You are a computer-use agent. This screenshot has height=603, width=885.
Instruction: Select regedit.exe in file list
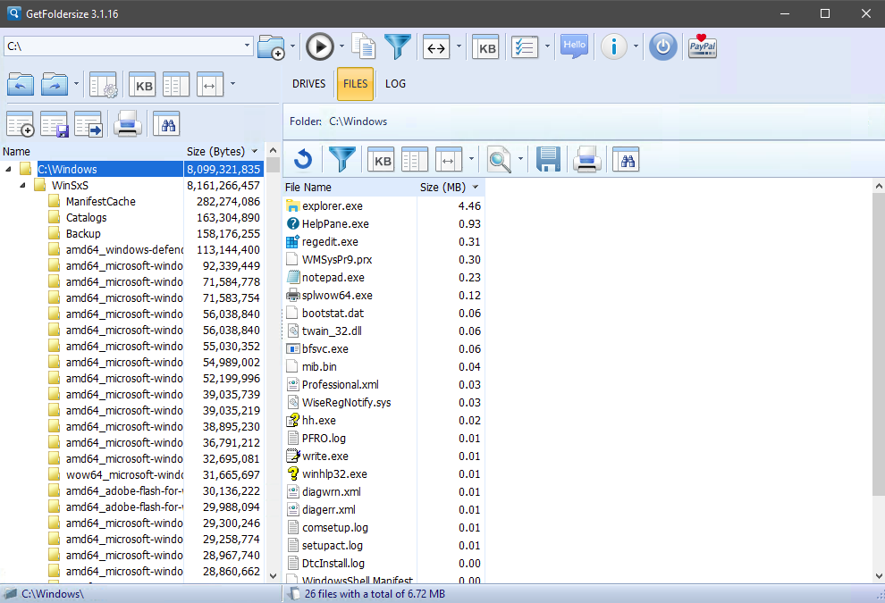pyautogui.click(x=330, y=242)
